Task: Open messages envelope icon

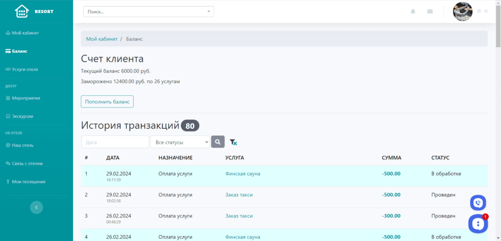Action: (x=430, y=11)
